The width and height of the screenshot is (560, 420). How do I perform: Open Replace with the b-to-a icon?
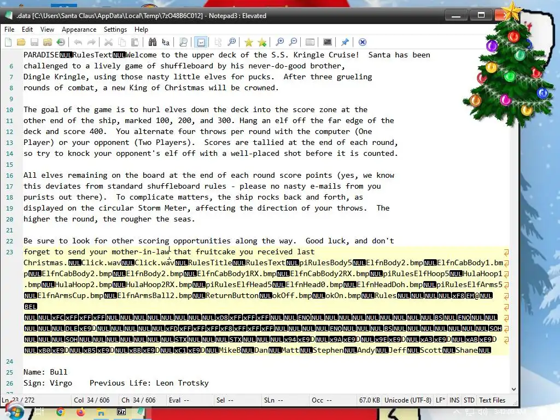166,42
